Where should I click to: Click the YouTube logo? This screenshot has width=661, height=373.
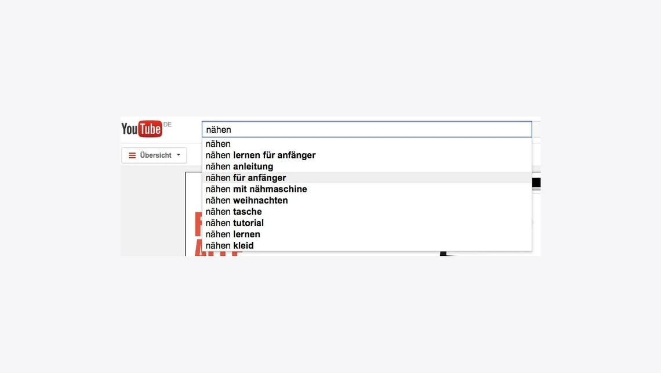pos(141,129)
